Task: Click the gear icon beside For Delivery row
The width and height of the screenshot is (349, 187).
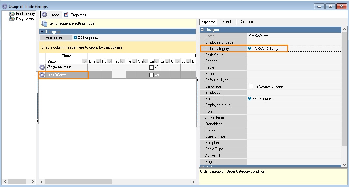Action: [x=42, y=75]
